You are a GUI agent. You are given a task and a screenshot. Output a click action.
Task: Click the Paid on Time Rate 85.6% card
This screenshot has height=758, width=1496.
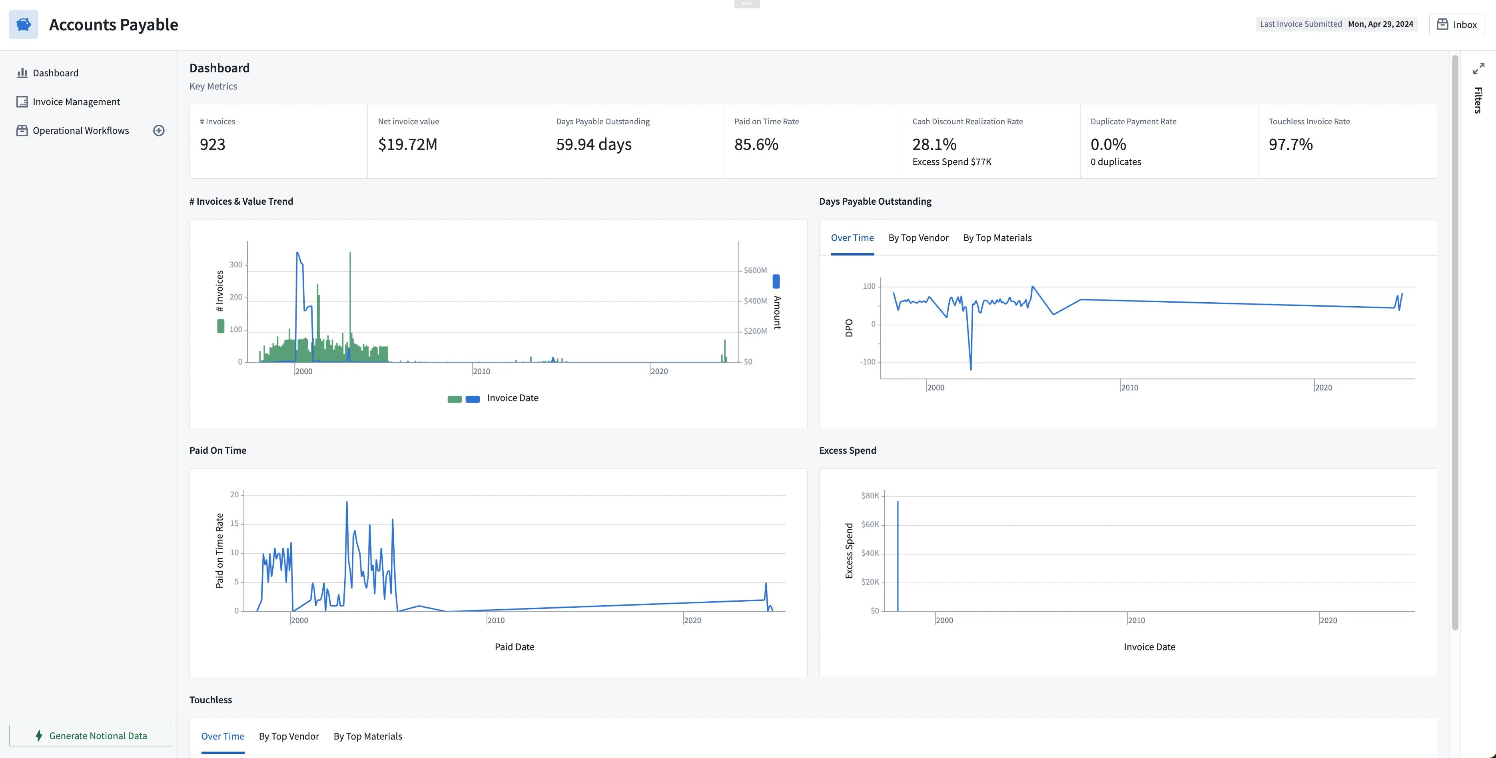coord(813,141)
